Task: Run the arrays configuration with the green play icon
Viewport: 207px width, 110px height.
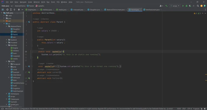Action: (x=183, y=6)
